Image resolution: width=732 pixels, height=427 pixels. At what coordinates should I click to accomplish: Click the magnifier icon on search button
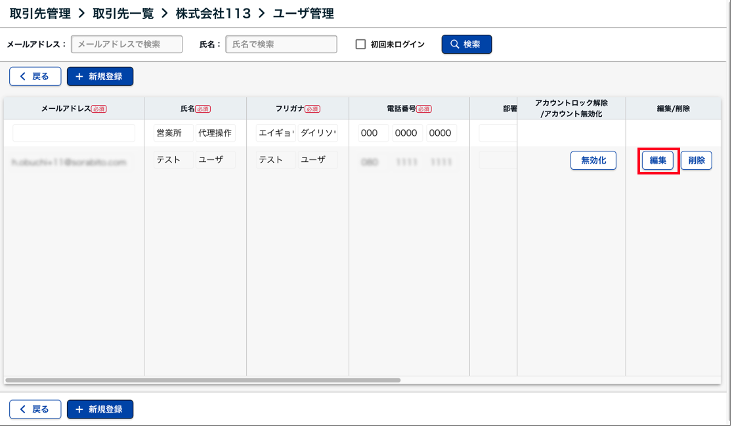(454, 45)
